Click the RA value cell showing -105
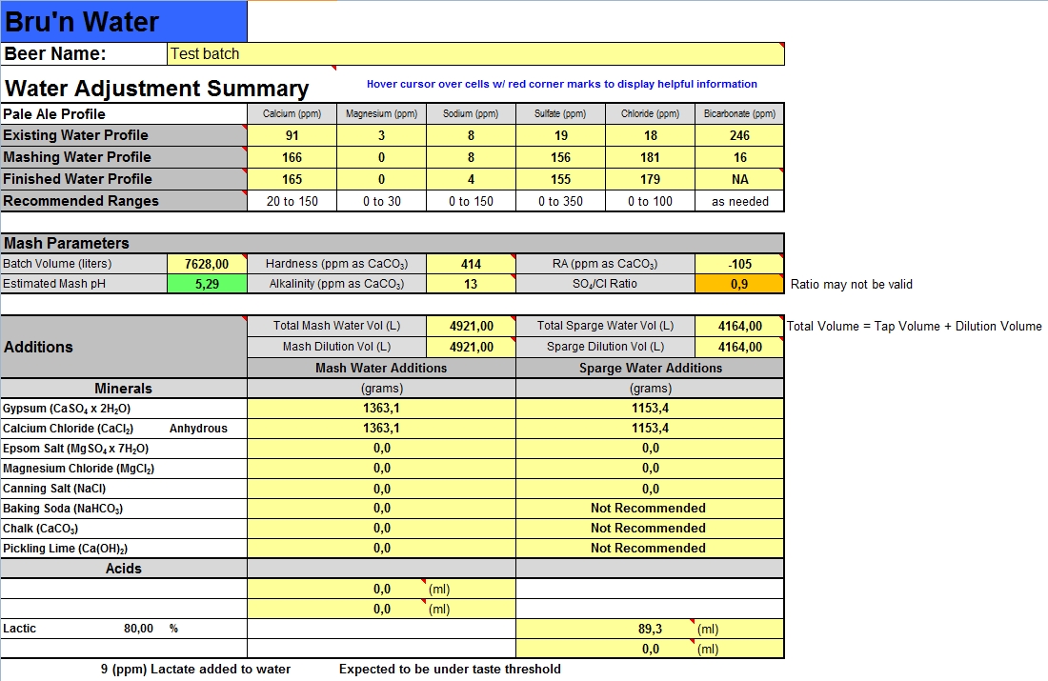This screenshot has width=1048, height=681. pyautogui.click(x=739, y=264)
